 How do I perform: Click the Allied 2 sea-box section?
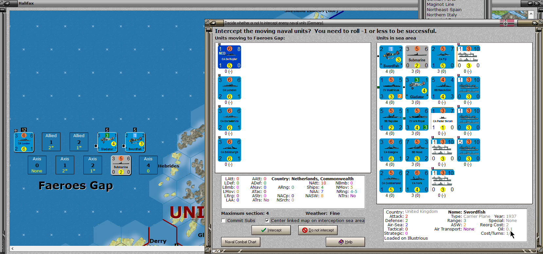[79, 142]
